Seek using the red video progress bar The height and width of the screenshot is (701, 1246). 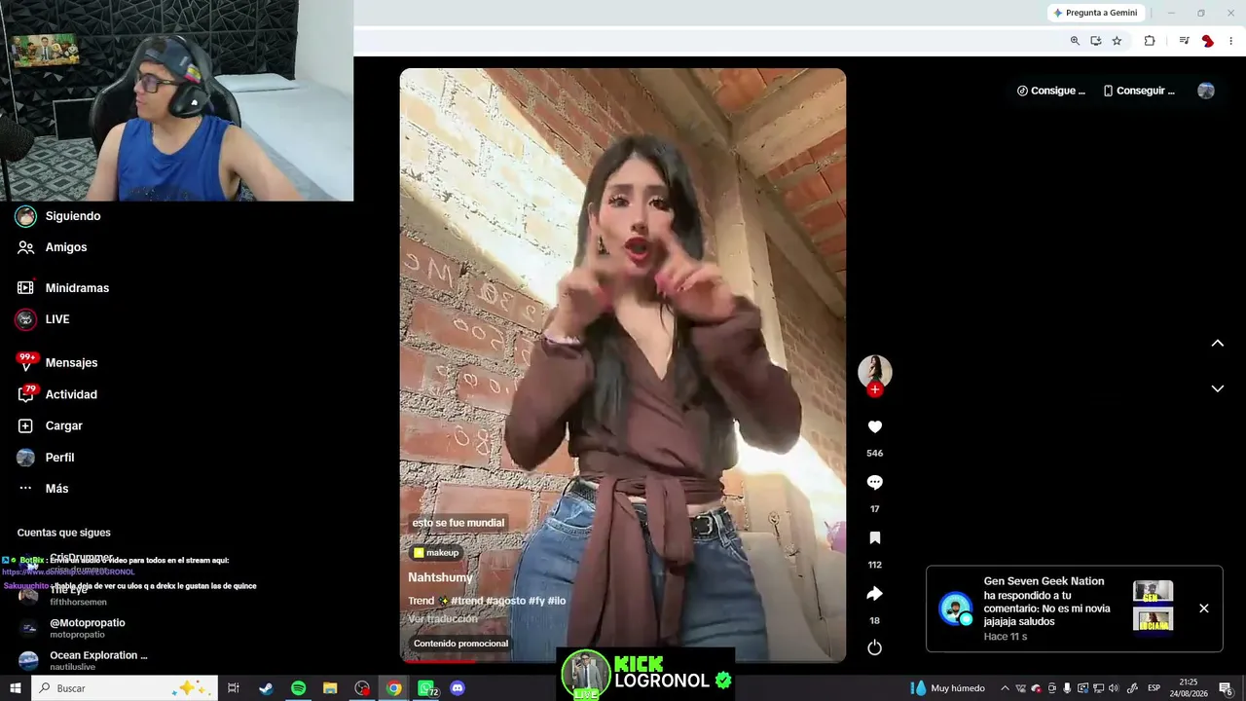click(439, 661)
